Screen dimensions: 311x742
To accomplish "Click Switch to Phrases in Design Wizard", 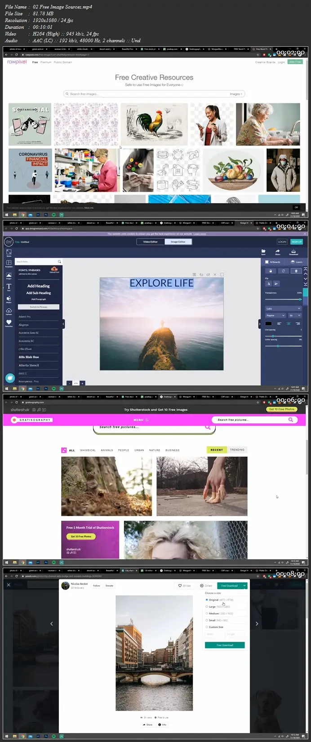I will pos(39,307).
